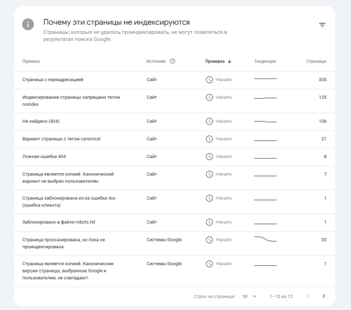Click the trend sparkline in the 'Страница просканирована' row
The width and height of the screenshot is (351, 310).
point(265,239)
